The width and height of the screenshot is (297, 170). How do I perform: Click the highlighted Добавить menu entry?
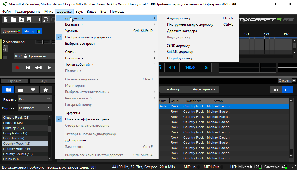click(107, 18)
